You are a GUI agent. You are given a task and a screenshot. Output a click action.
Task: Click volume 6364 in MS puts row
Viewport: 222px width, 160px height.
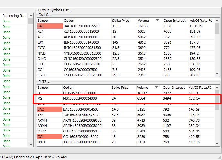[x=141, y=98]
